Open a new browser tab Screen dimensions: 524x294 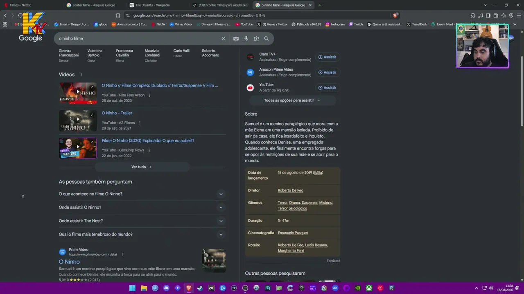(320, 5)
